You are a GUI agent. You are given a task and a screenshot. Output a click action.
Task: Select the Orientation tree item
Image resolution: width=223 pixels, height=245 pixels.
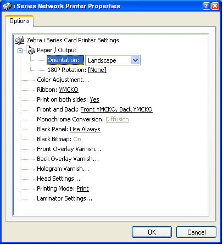click(65, 60)
